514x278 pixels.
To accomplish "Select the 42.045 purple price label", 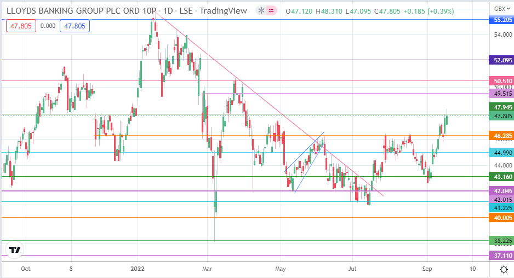I will (x=501, y=191).
